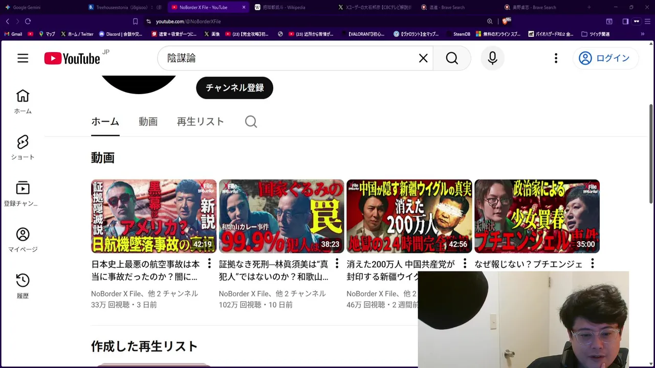Switch to the 動画 tab
The width and height of the screenshot is (655, 368).
click(148, 122)
